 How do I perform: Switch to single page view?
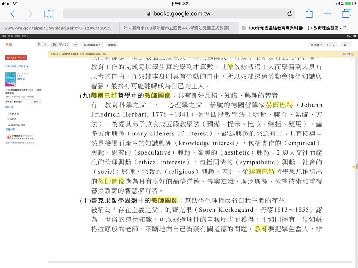point(54,45)
